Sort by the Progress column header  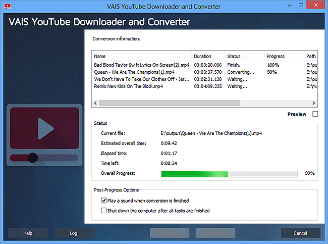tap(284, 56)
